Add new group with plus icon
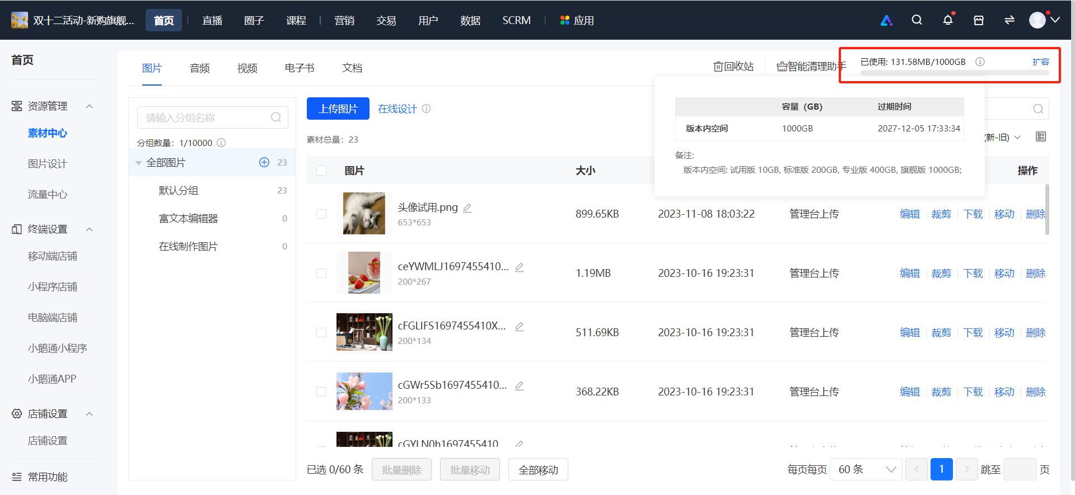The height and width of the screenshot is (495, 1075). (x=264, y=162)
